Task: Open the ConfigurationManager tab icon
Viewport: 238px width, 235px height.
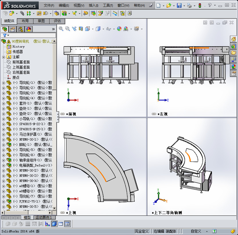Action: (21, 29)
